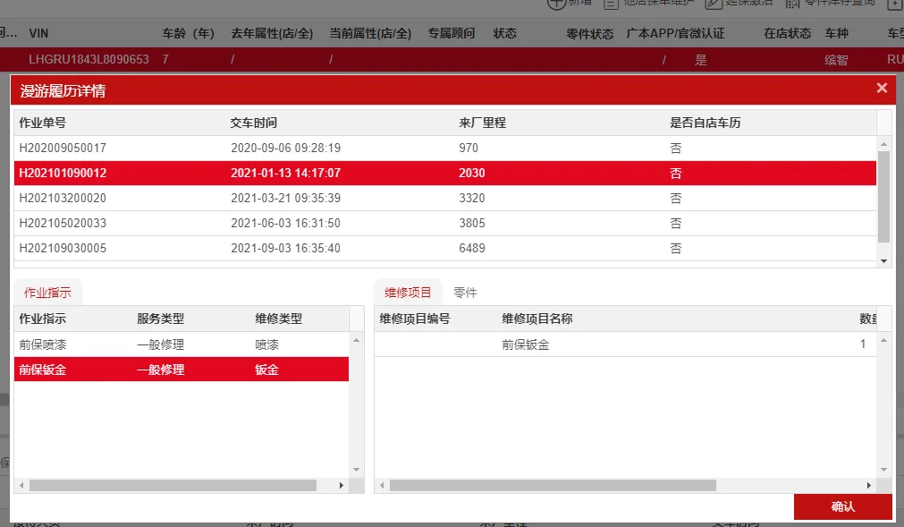904x527 pixels.
Task: Click 维修项目 table scroll-down arrow
Action: [883, 470]
